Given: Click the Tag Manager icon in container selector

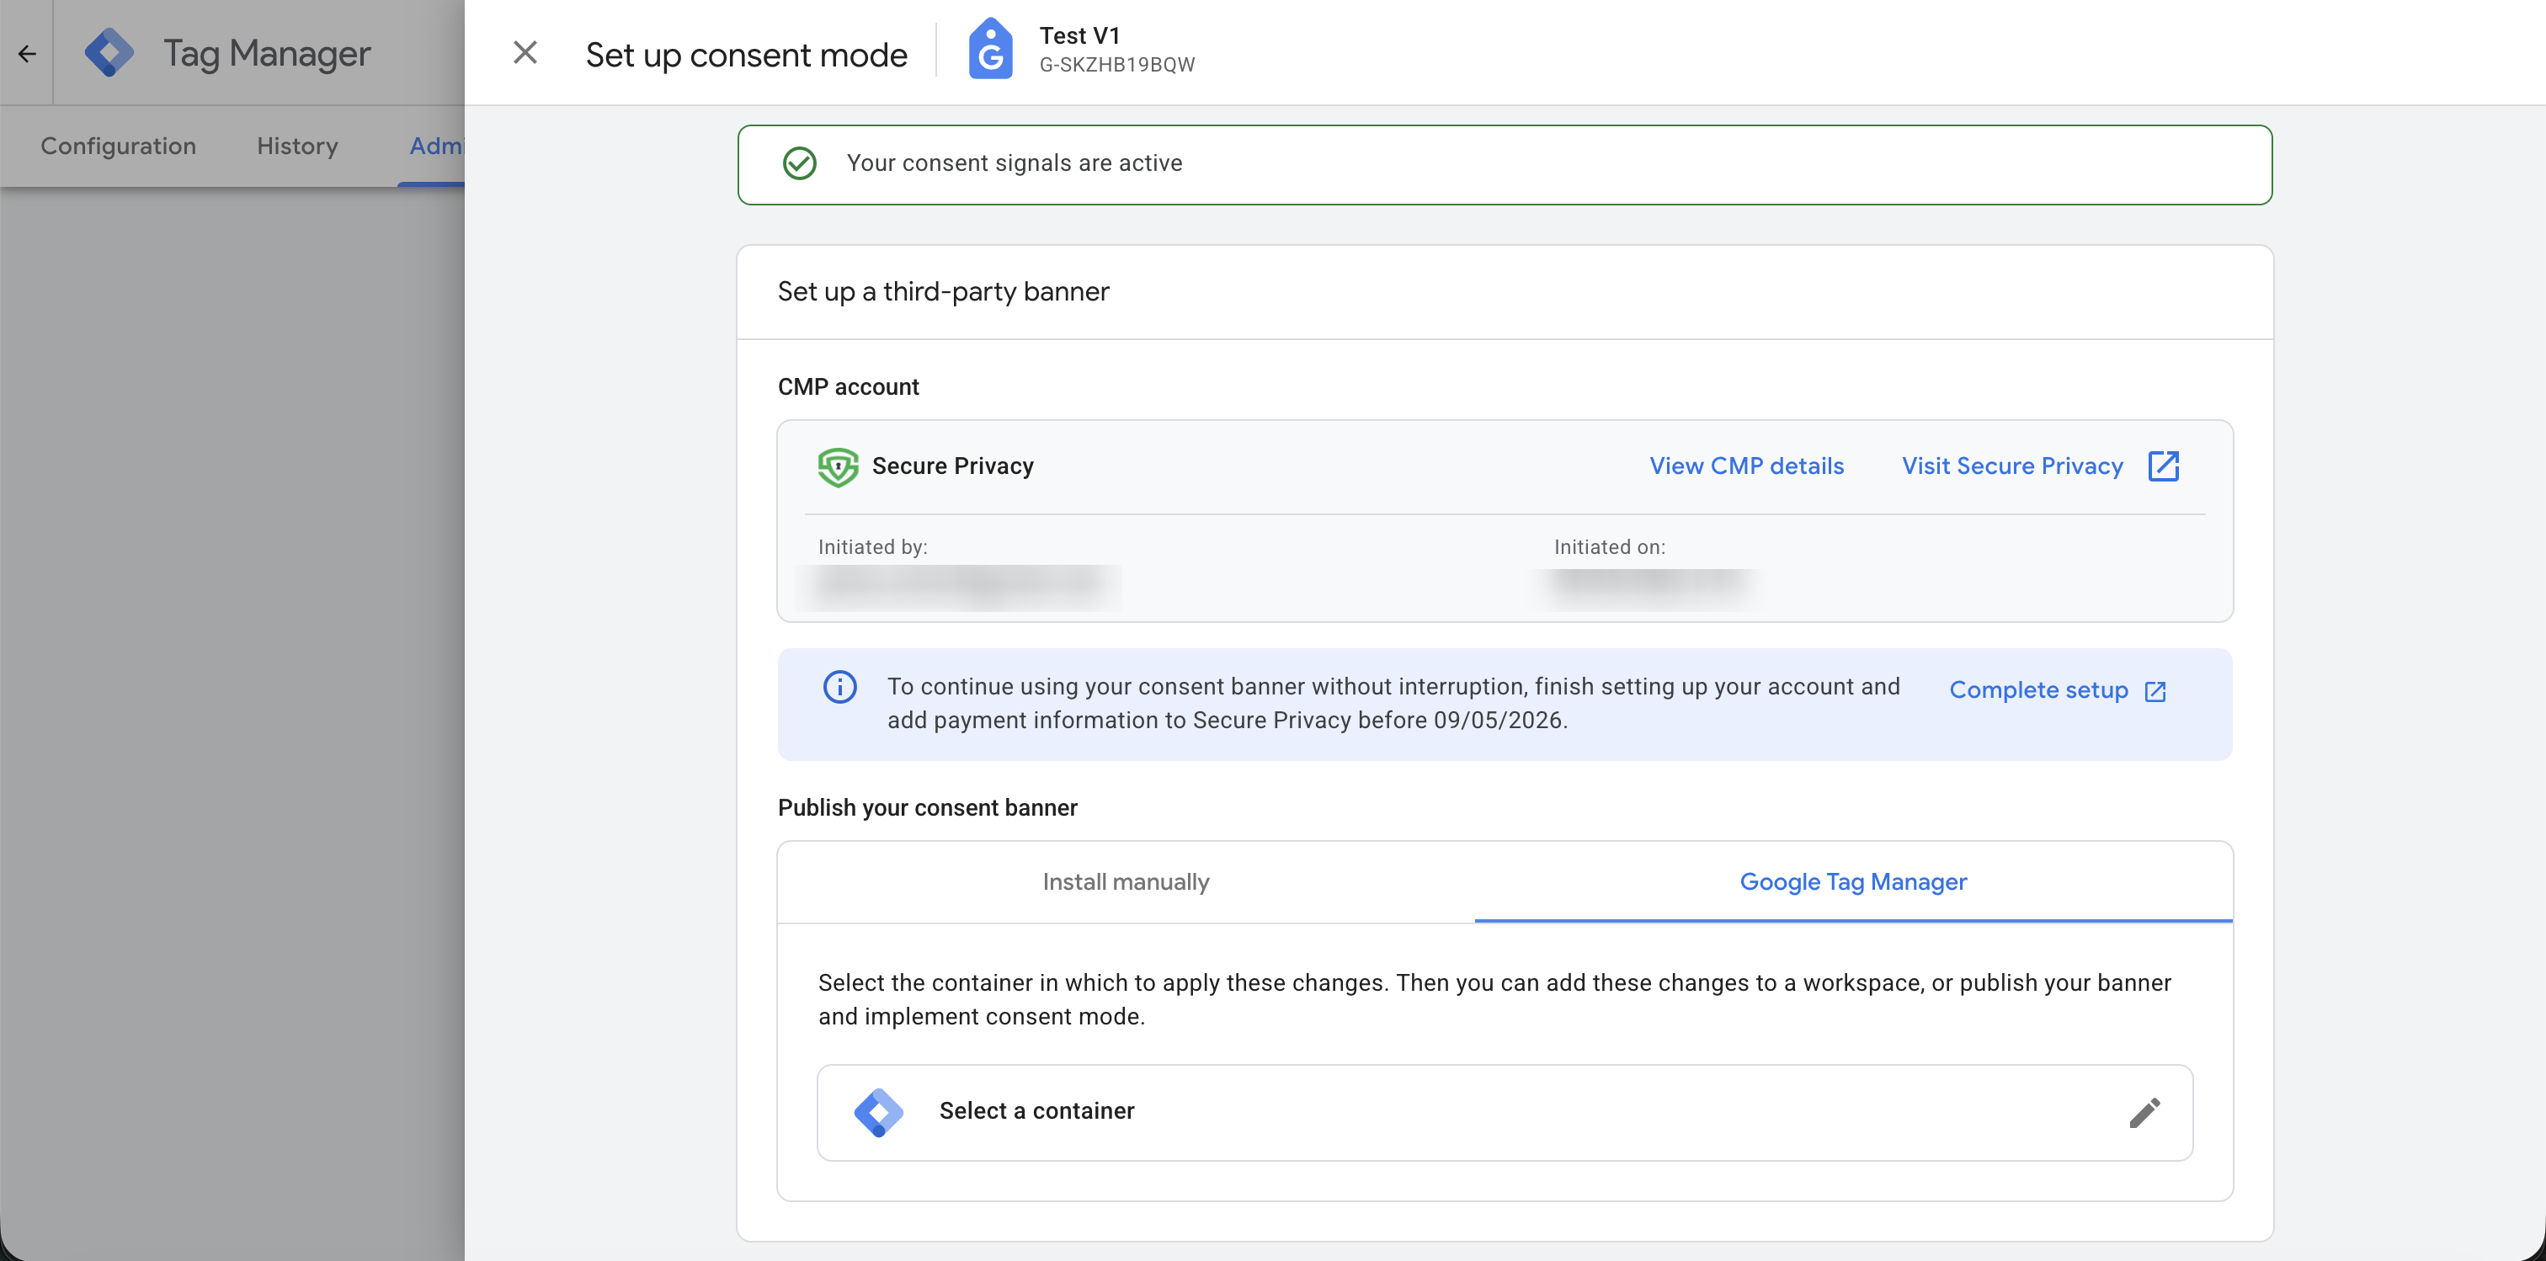Looking at the screenshot, I should pyautogui.click(x=877, y=1112).
